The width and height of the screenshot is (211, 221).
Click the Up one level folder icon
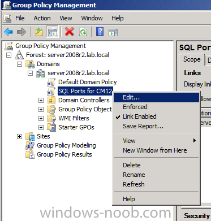click(x=39, y=32)
